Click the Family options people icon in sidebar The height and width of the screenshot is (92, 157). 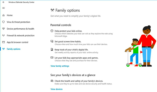[x=3, y=49]
